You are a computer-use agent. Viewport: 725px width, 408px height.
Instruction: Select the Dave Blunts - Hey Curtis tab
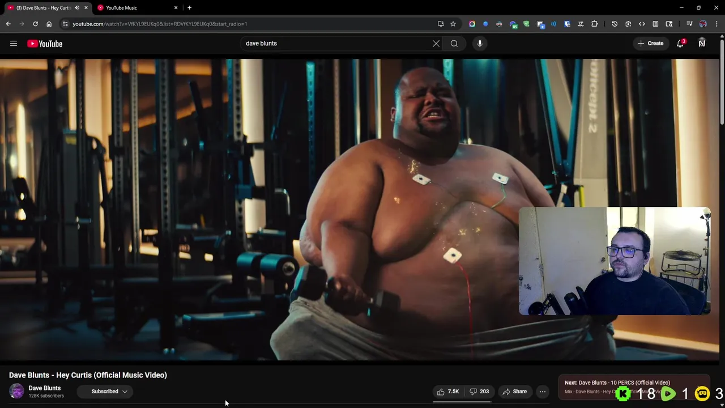tap(44, 8)
